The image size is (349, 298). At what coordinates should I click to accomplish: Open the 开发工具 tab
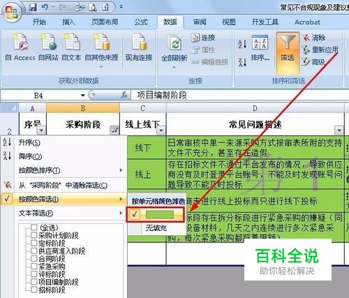pyautogui.click(x=265, y=22)
